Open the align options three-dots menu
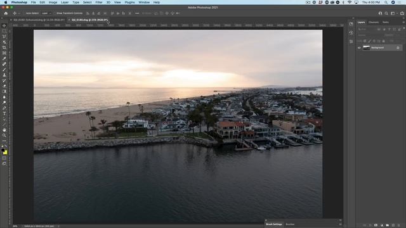The image size is (406, 228). tap(137, 13)
